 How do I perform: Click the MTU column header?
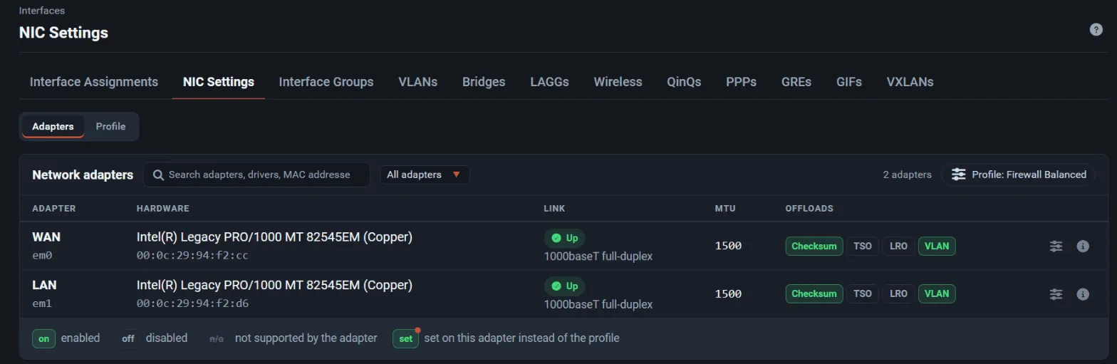pos(725,209)
